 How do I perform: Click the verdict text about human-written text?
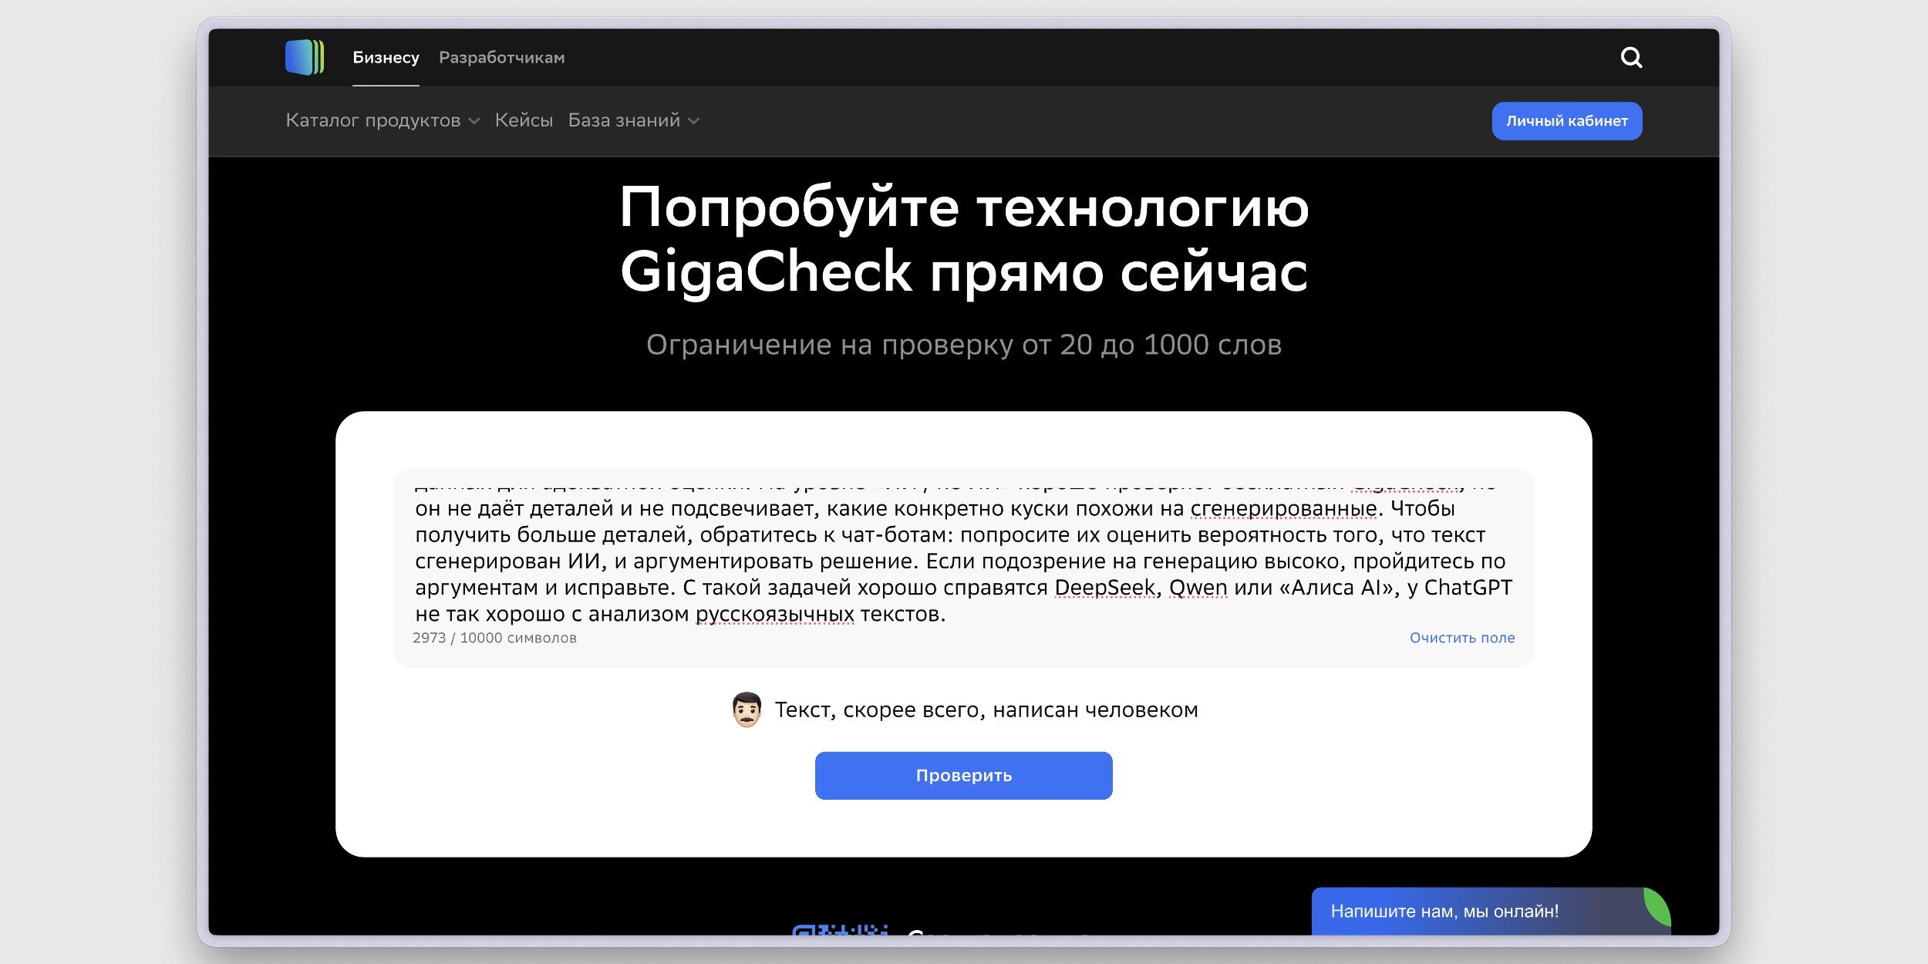986,710
